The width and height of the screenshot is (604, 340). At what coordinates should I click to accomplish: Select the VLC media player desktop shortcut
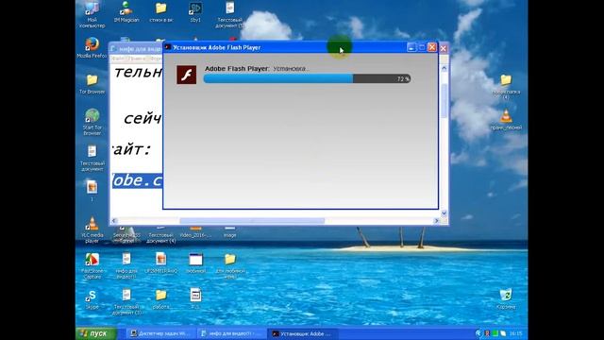92,224
